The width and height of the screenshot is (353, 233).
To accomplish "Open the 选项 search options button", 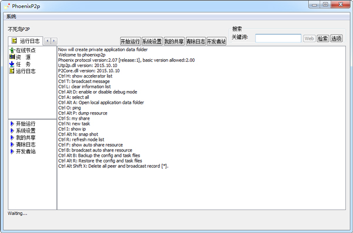I will [x=337, y=38].
